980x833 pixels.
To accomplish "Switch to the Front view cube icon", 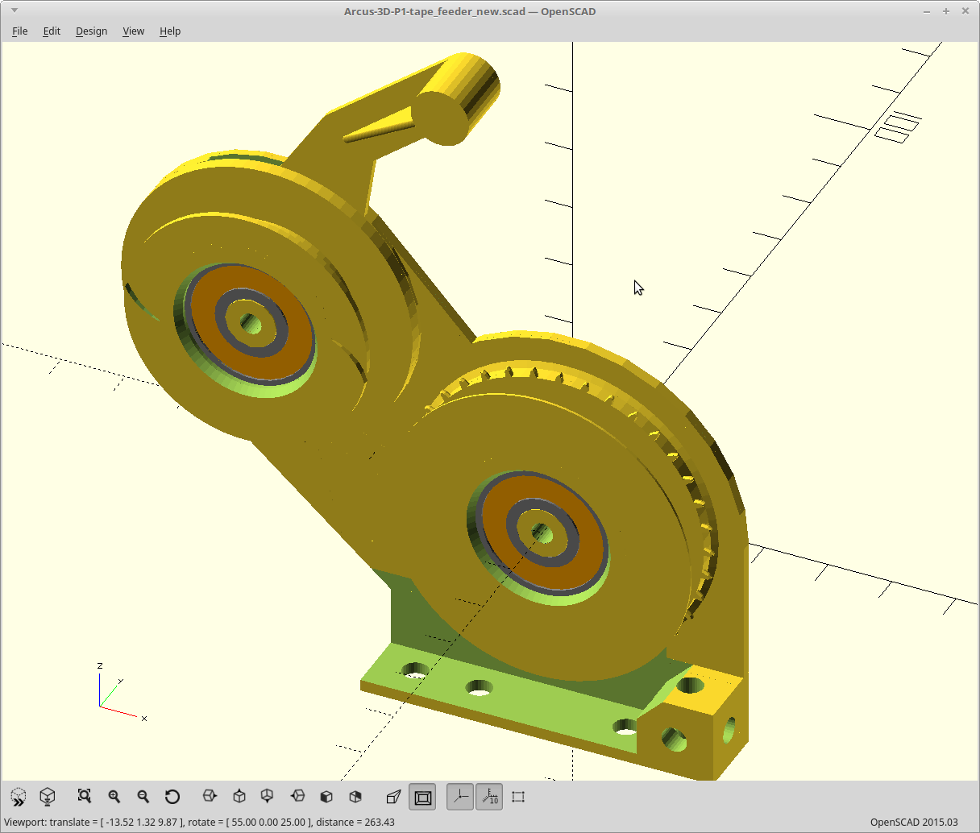I will point(326,797).
